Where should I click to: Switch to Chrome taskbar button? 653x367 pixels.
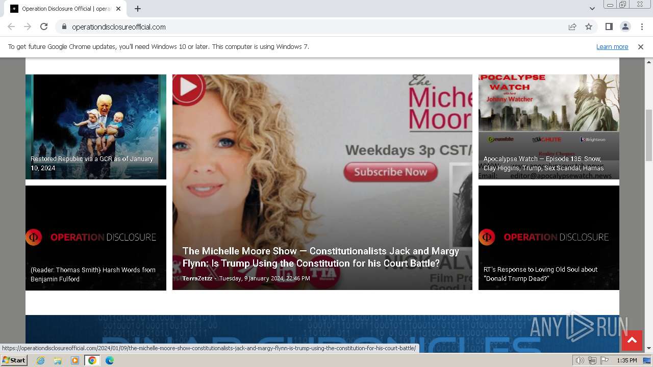point(92,360)
